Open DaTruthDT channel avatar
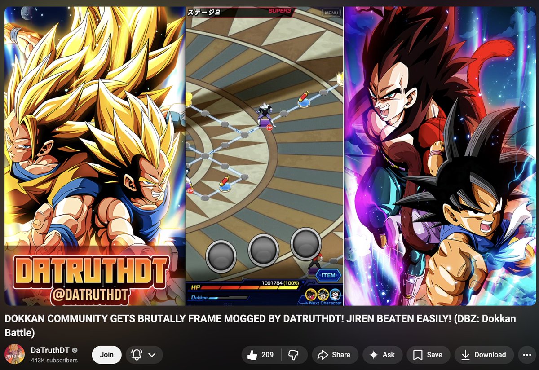This screenshot has height=370, width=539. 14,354
